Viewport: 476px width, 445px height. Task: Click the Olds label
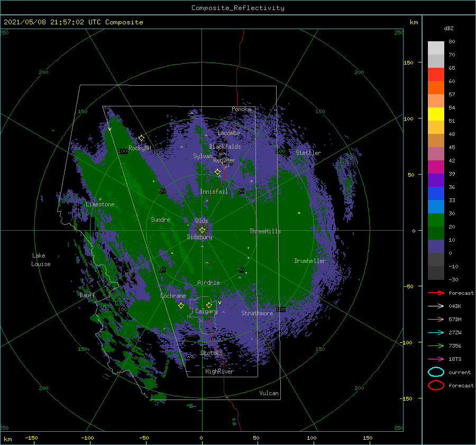click(202, 221)
